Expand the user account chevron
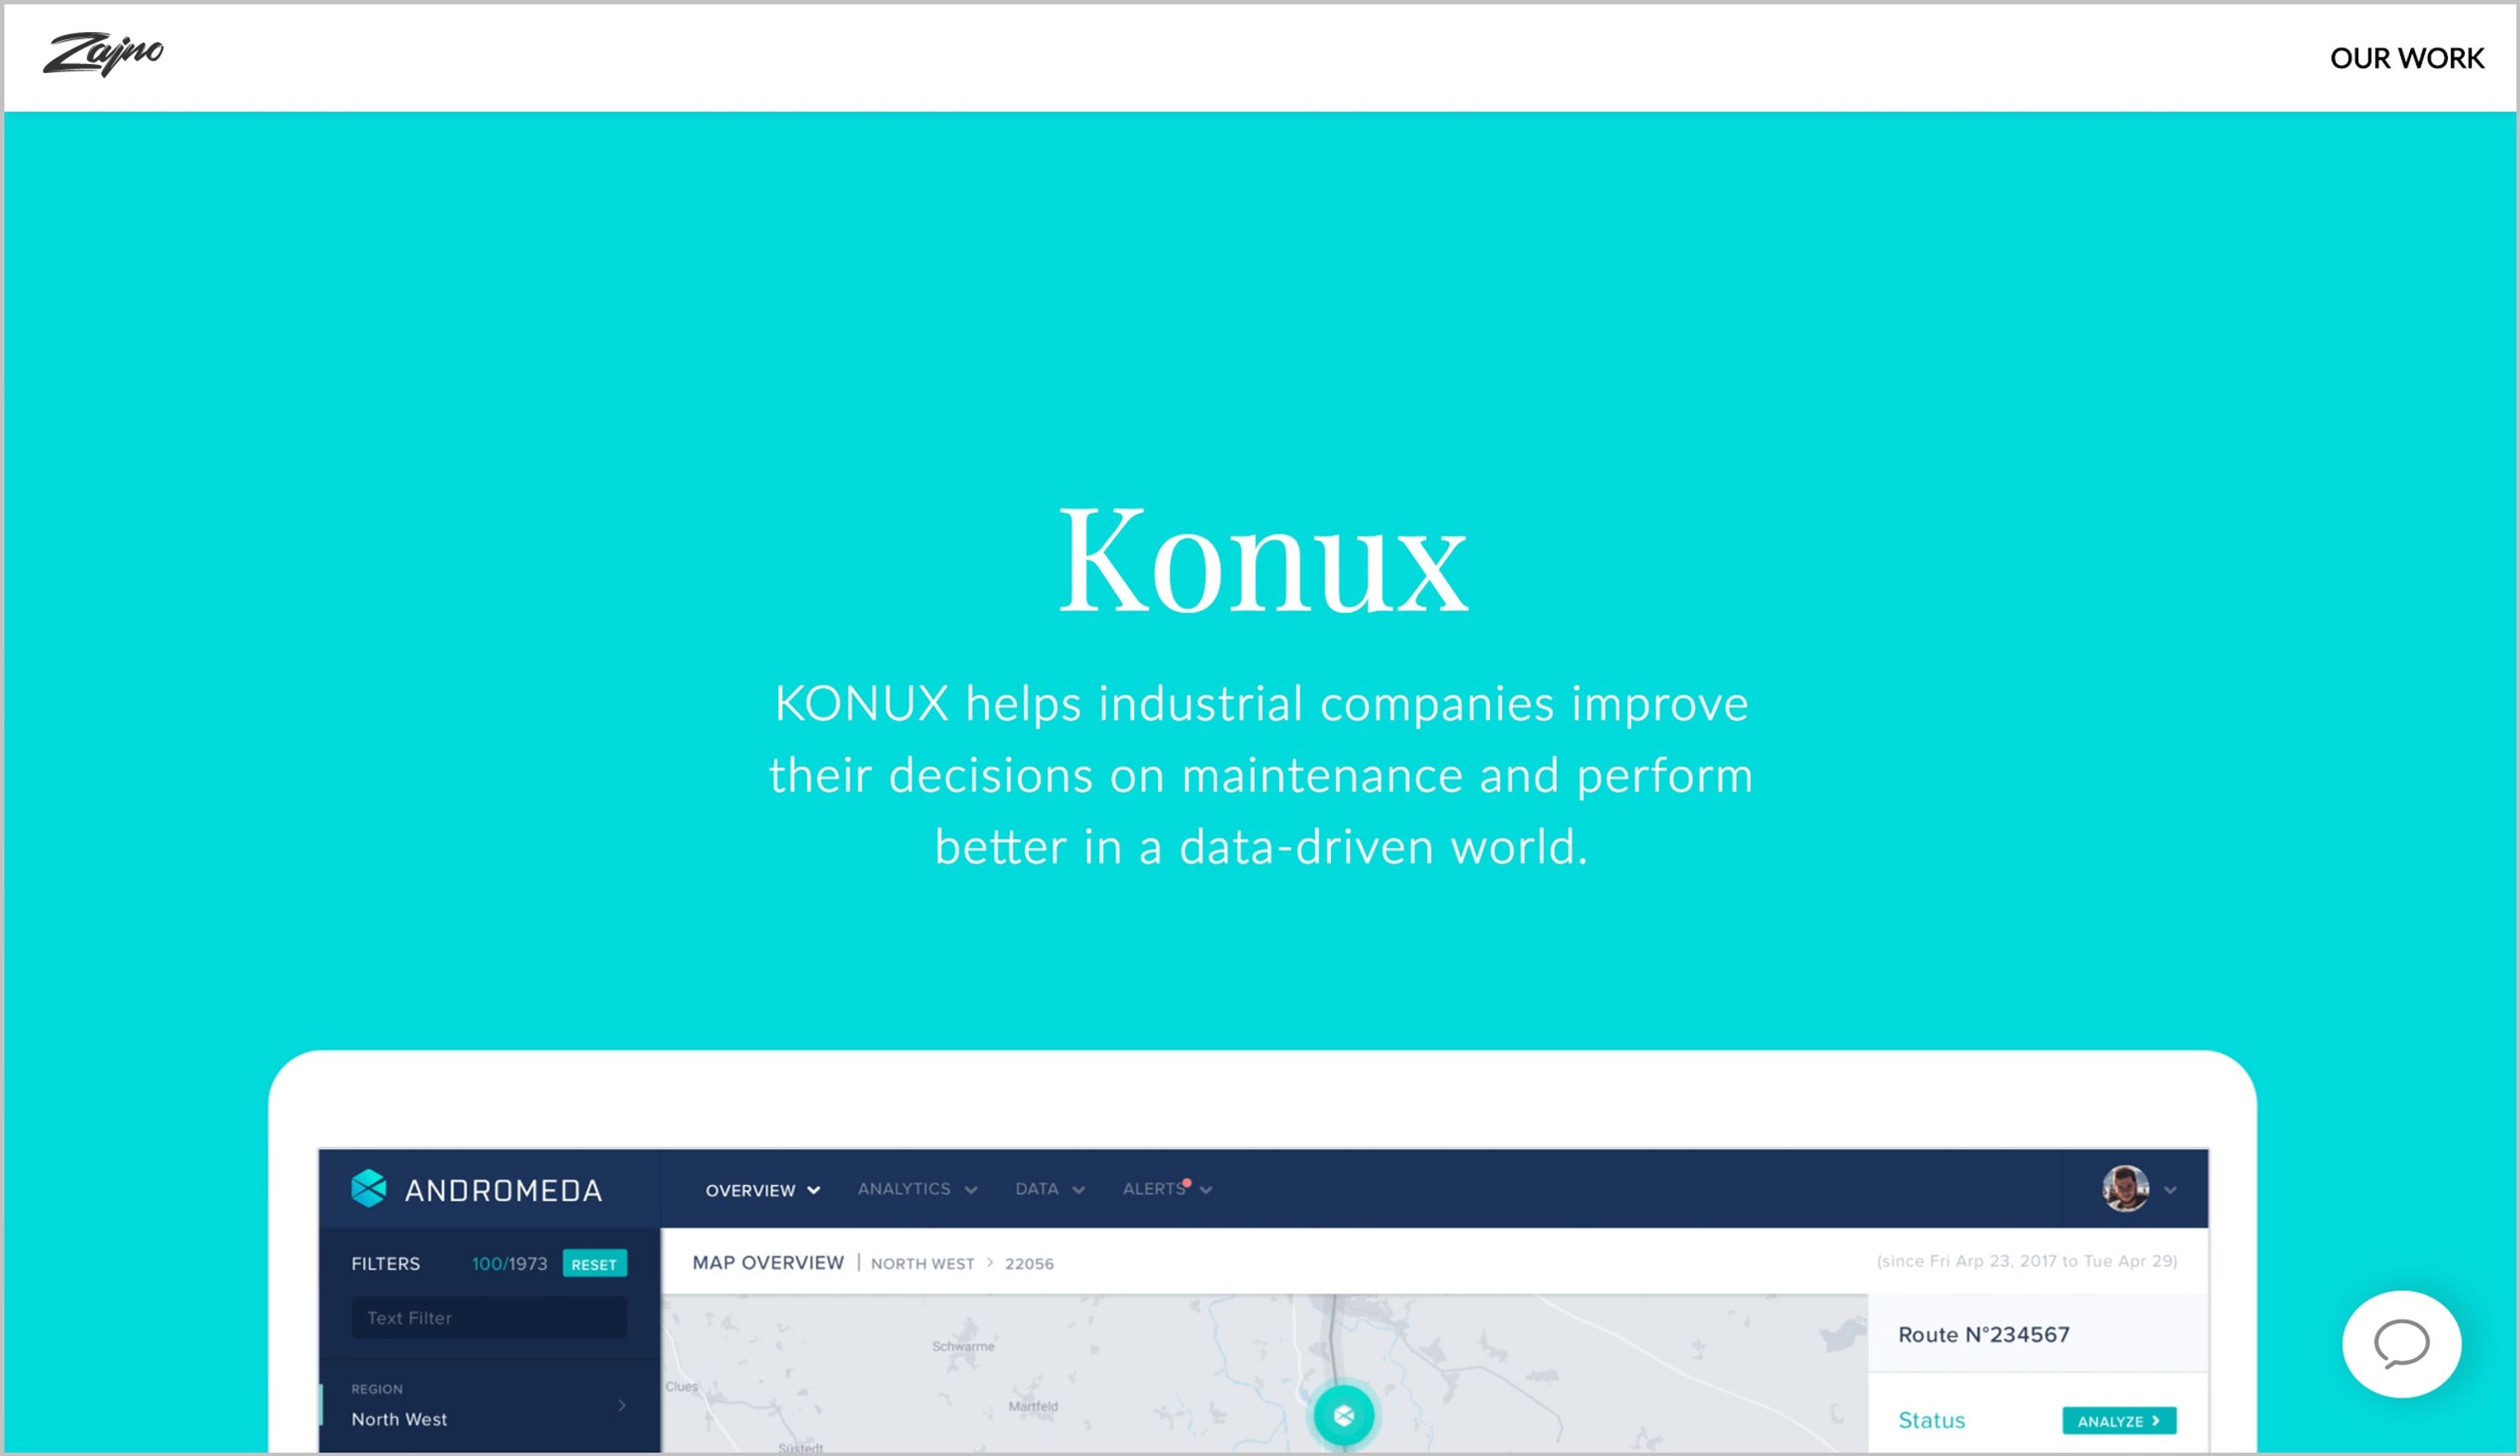Image resolution: width=2520 pixels, height=1456 pixels. coord(2170,1190)
